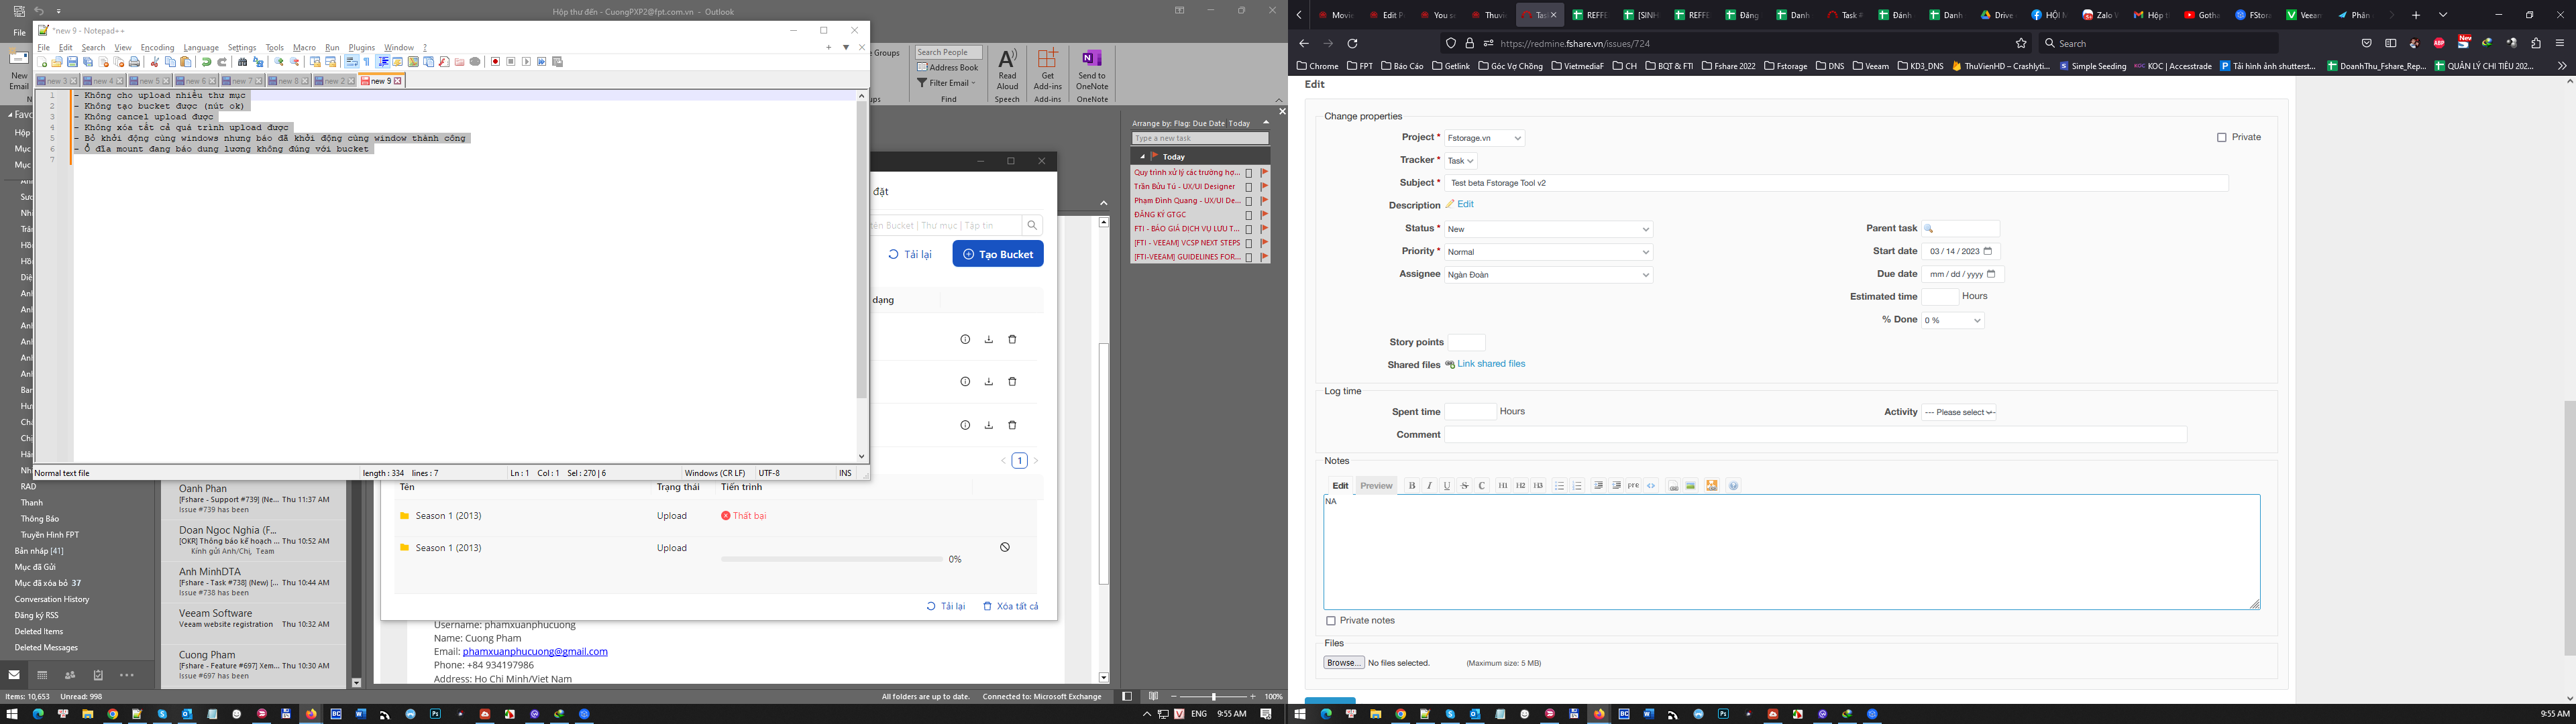Click the cancel upload icon beside 0% progress
2576x724 pixels.
[x=1005, y=547]
